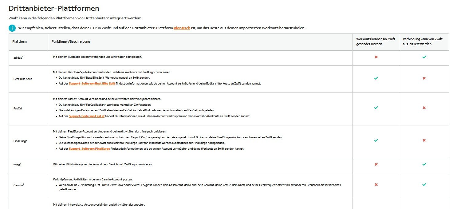Click green checkmark in Best Bike Split row

(376, 78)
